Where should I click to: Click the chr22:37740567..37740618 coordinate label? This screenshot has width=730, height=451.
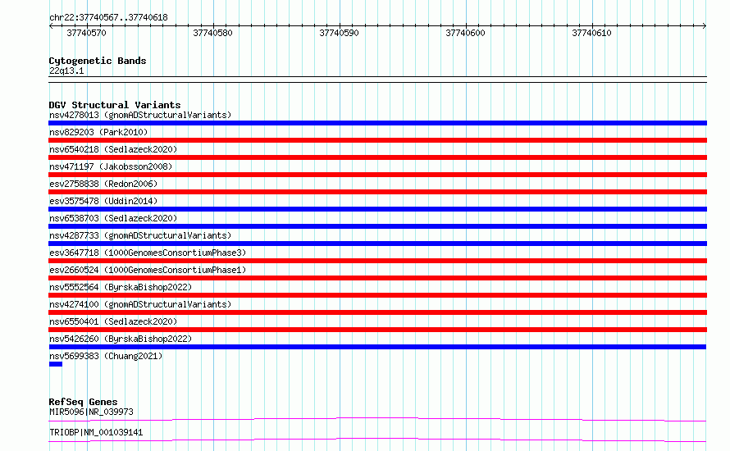(108, 17)
